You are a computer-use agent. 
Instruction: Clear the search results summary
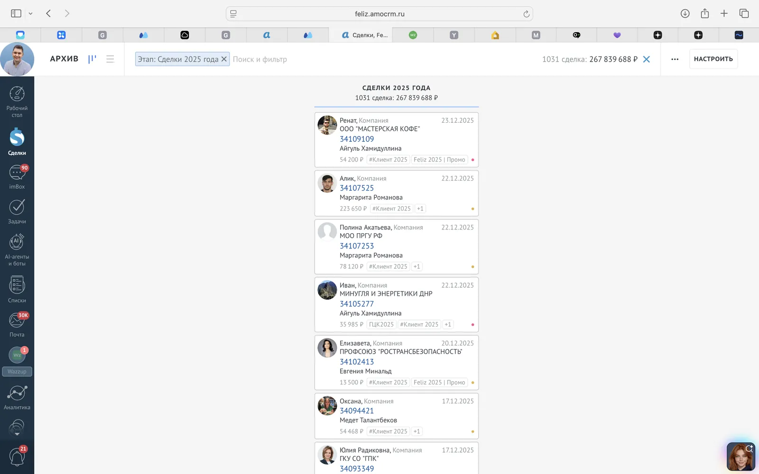(647, 59)
